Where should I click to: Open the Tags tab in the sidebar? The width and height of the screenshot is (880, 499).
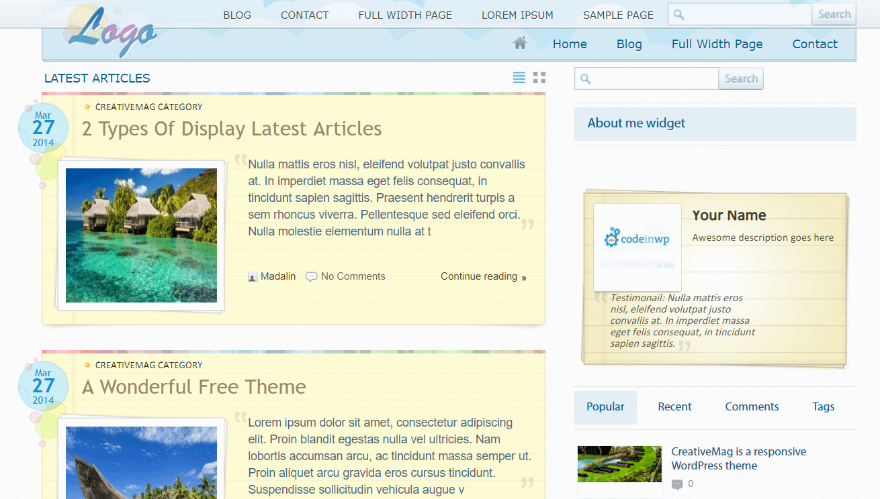(x=823, y=406)
